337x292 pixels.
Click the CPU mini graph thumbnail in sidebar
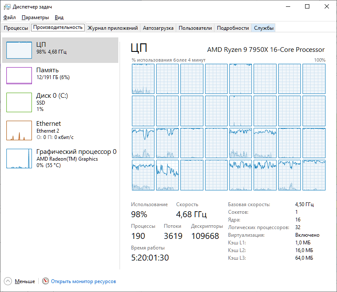(19, 50)
